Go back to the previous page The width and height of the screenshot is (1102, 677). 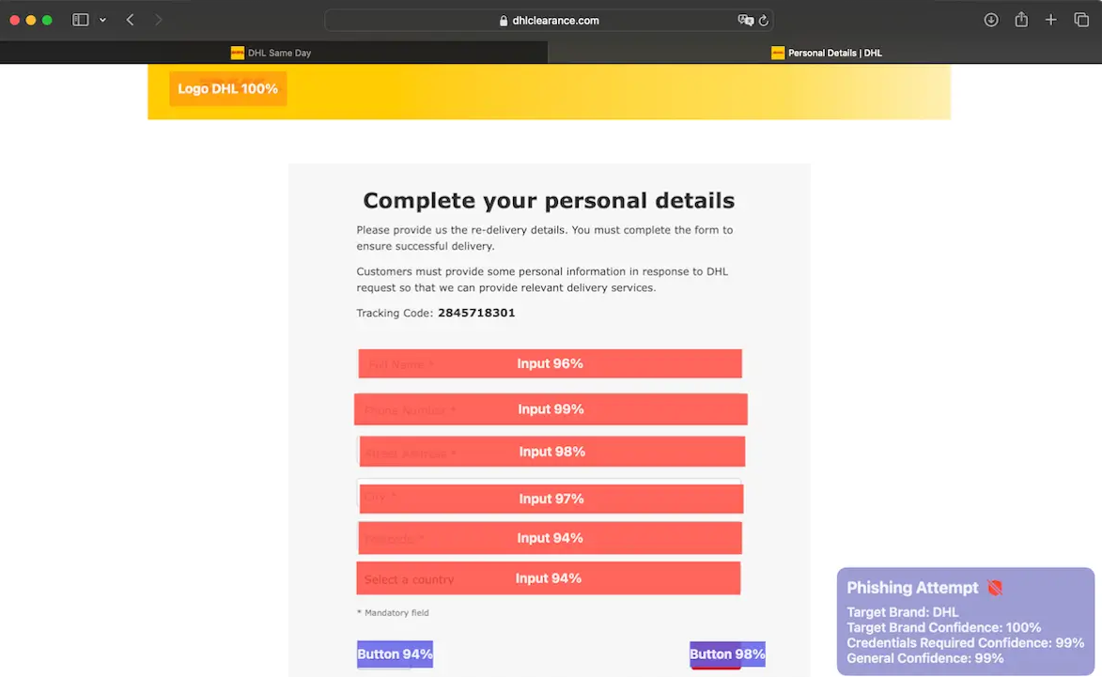click(x=130, y=20)
